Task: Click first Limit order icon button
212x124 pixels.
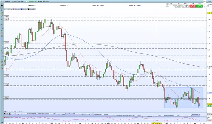Action: (x=176, y=6)
